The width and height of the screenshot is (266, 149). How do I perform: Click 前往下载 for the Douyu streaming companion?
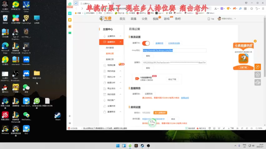(x=172, y=79)
